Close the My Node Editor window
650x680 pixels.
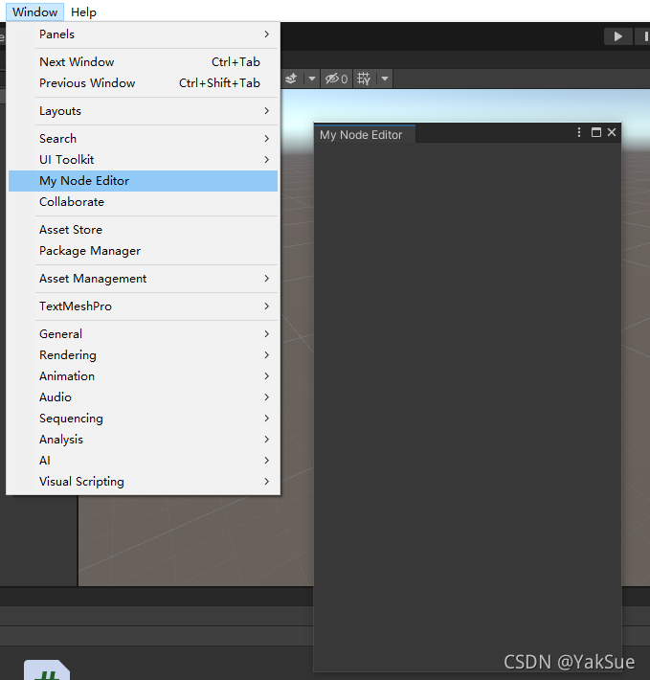point(612,132)
